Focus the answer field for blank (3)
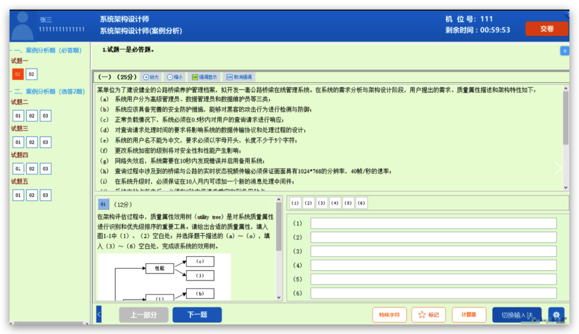This screenshot has width=579, height=334. [434, 252]
